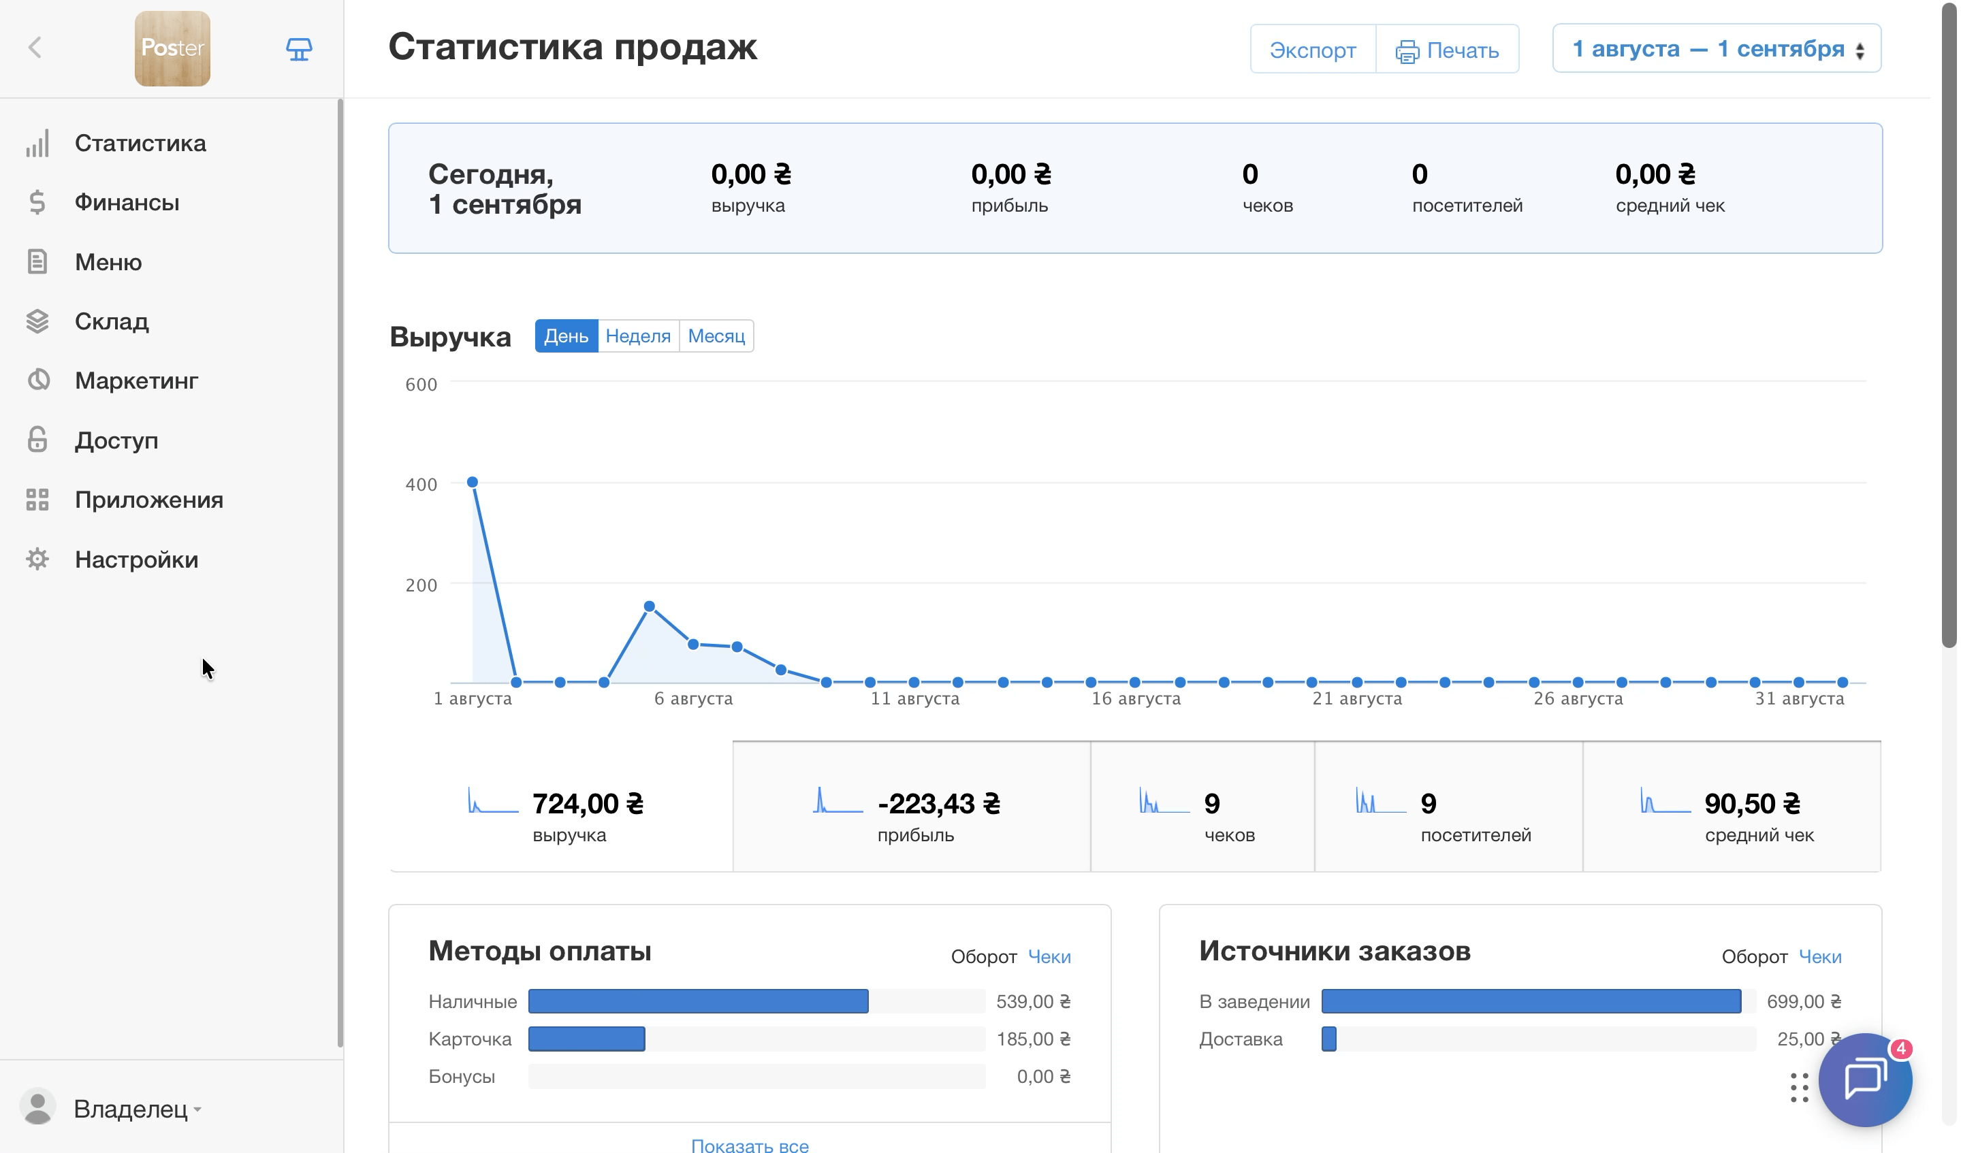Viewport: 1961px width, 1153px height.
Task: Click the back arrow in sidebar header
Action: point(35,48)
